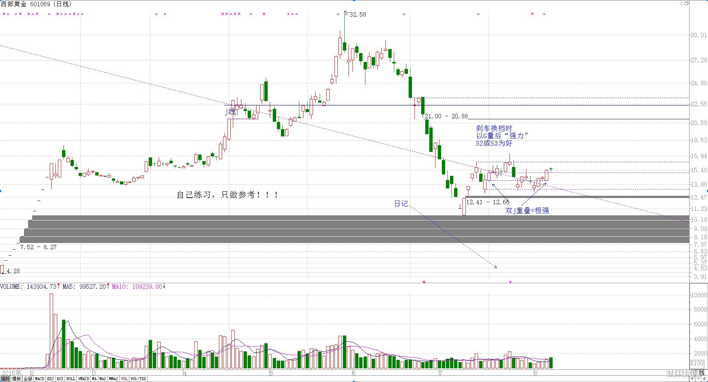Open the 模板 tab
The width and height of the screenshot is (708, 382).
click(x=17, y=379)
